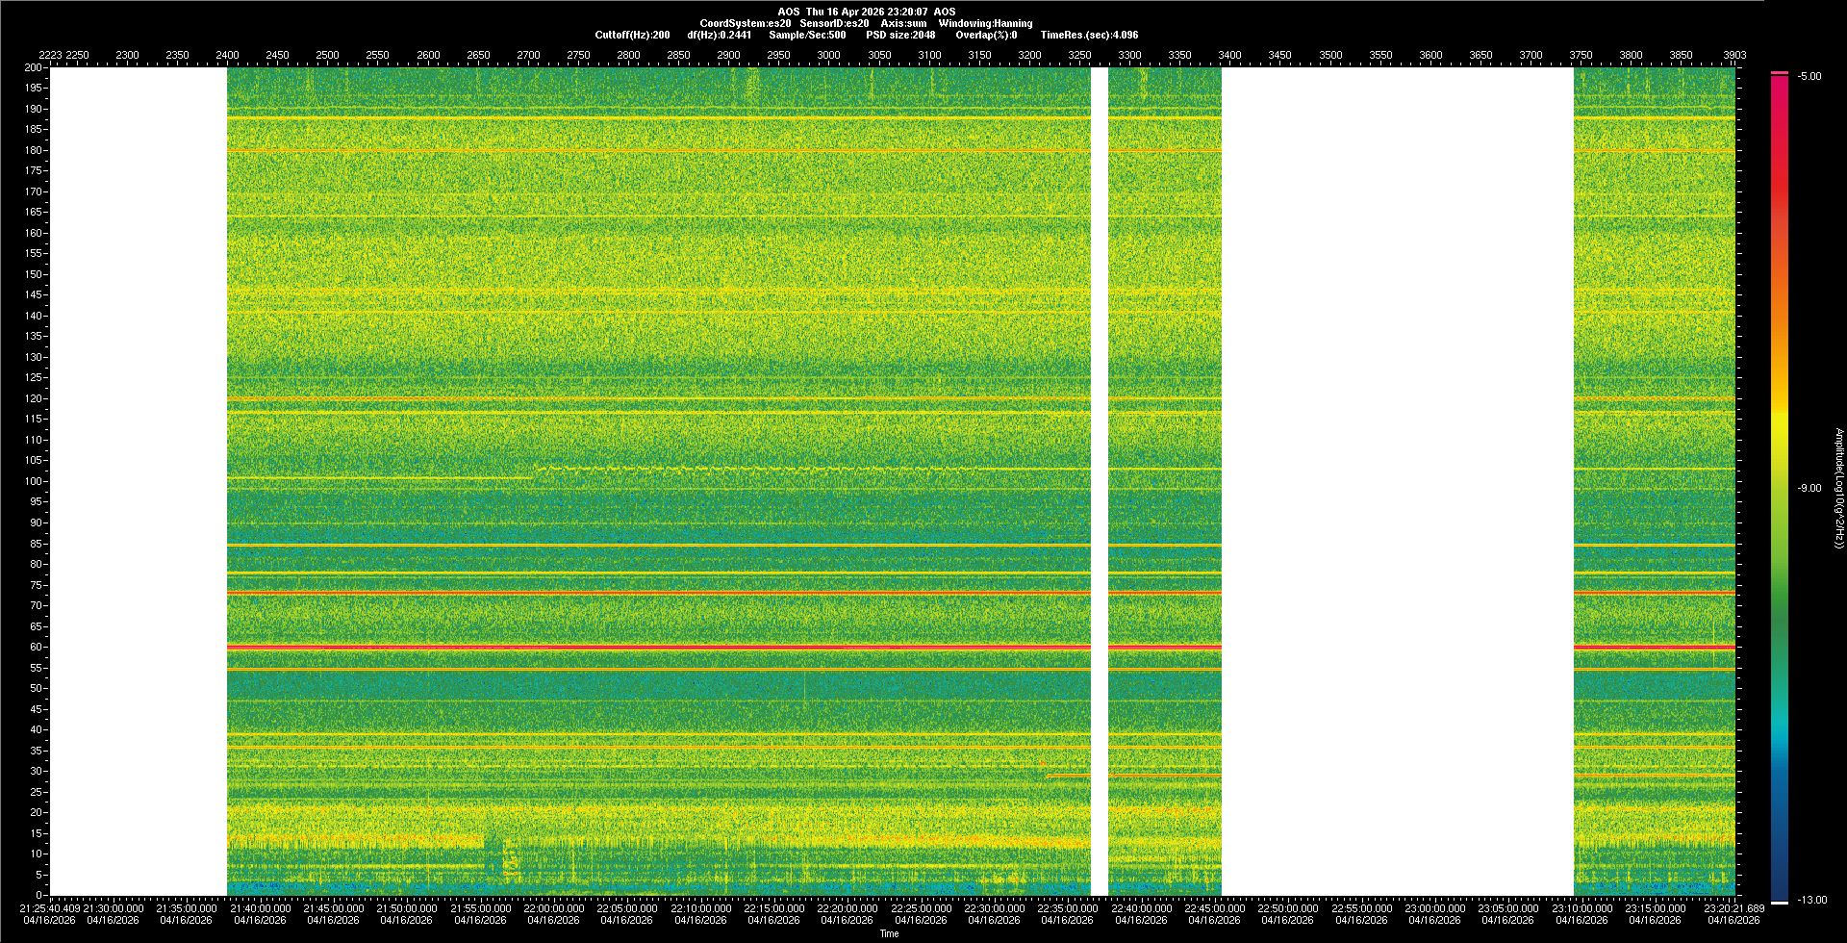Viewport: 1847px width, 943px height.
Task: Click the white marker at colorbar bottom
Action: pos(1780,903)
